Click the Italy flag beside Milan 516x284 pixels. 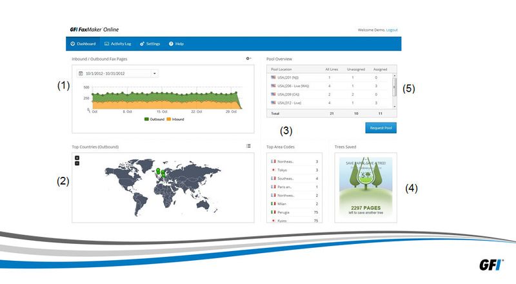tap(273, 203)
